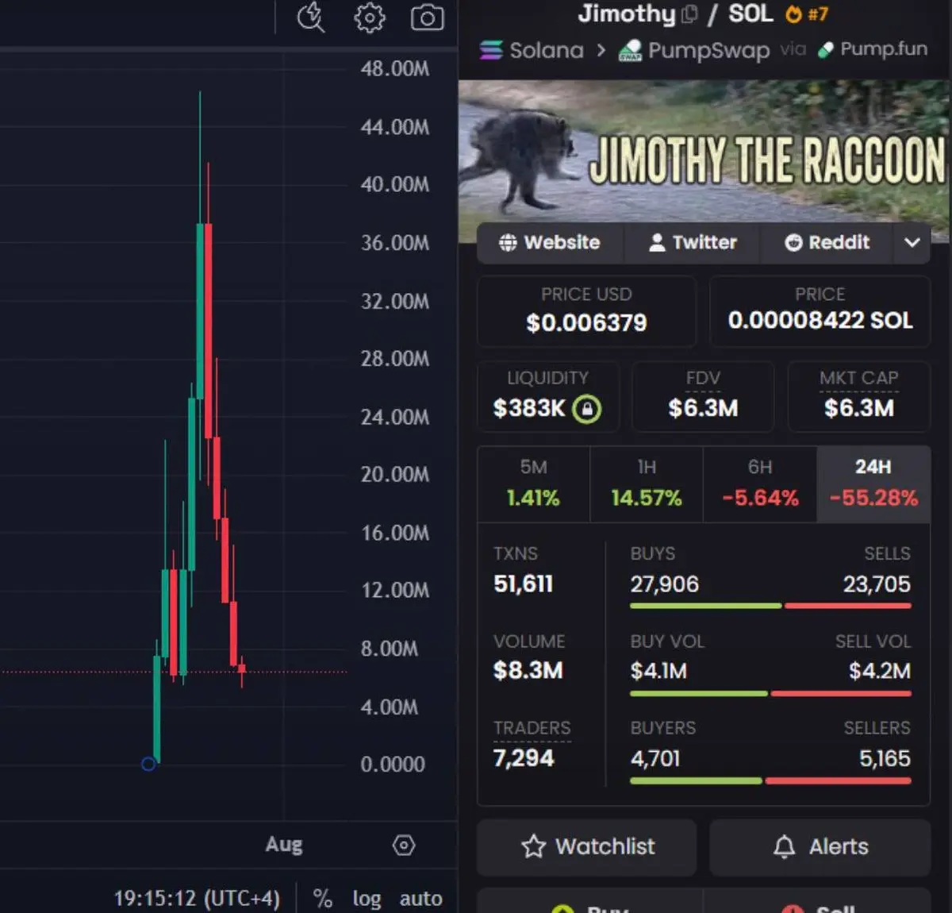The width and height of the screenshot is (952, 913).
Task: Click the Solana chain logo
Action: (491, 50)
